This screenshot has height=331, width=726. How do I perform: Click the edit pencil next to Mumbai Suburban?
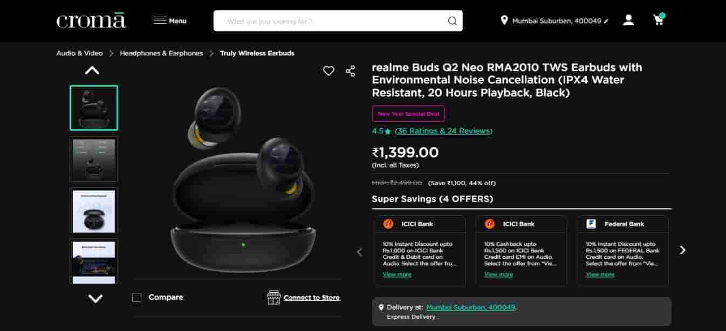pos(606,20)
